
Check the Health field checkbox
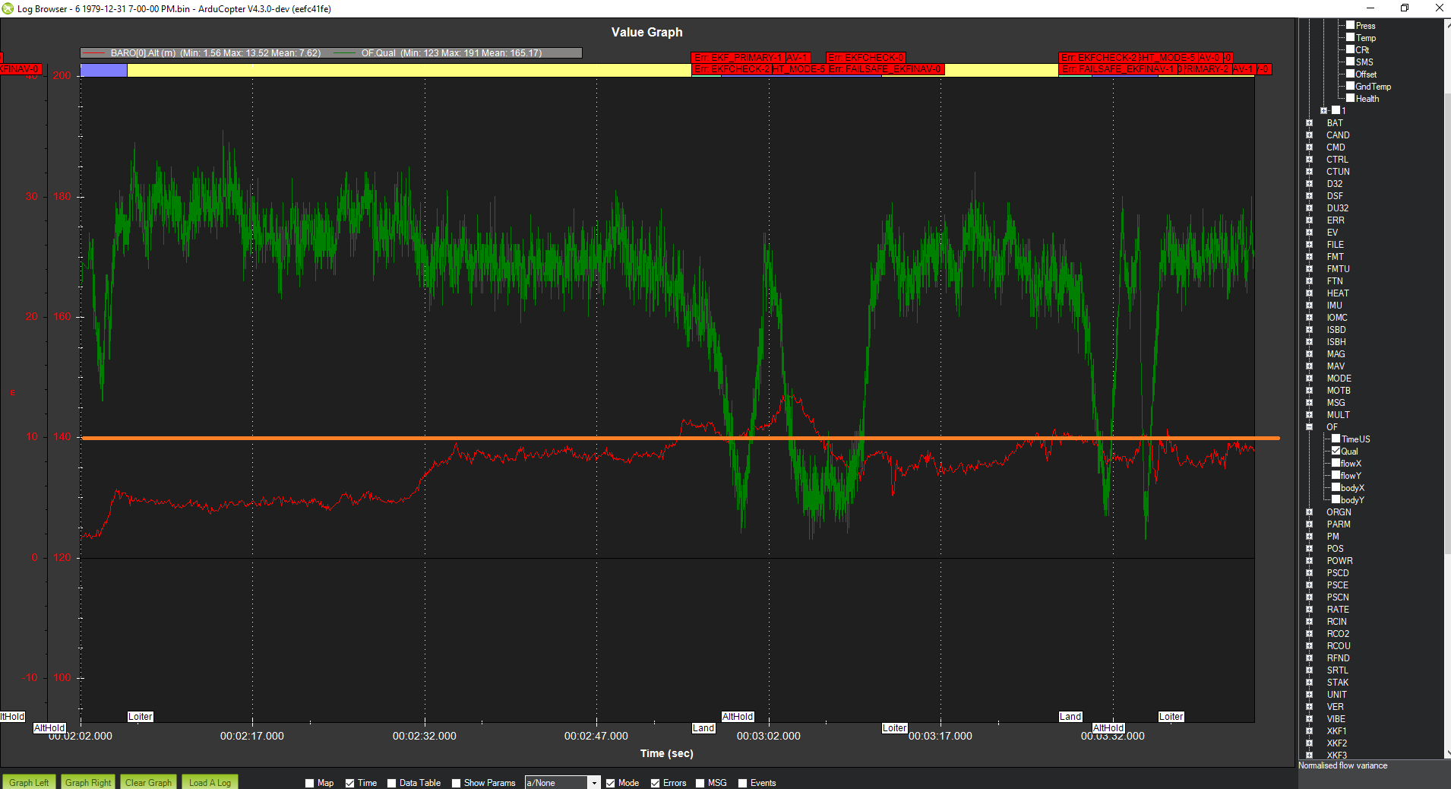(x=1351, y=98)
